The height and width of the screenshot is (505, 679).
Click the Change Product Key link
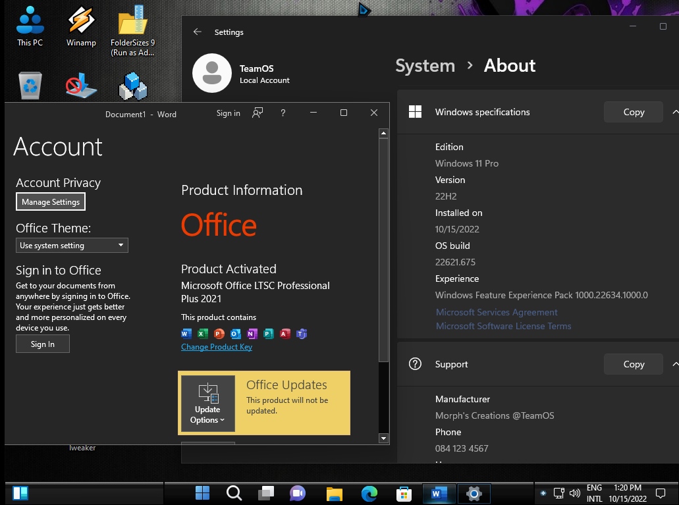point(217,347)
